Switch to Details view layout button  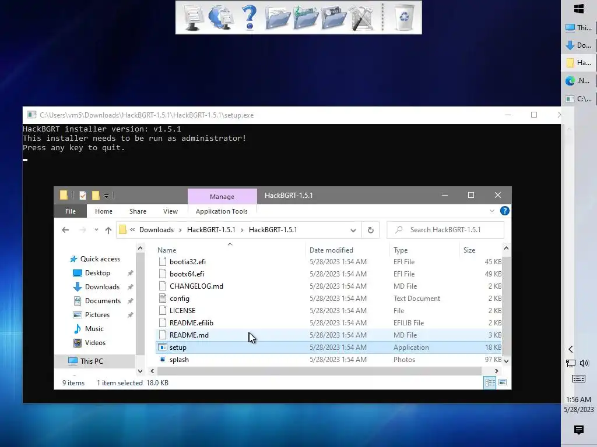coord(490,382)
